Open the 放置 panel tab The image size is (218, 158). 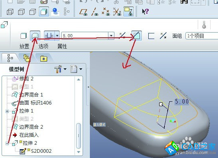coord(24,46)
